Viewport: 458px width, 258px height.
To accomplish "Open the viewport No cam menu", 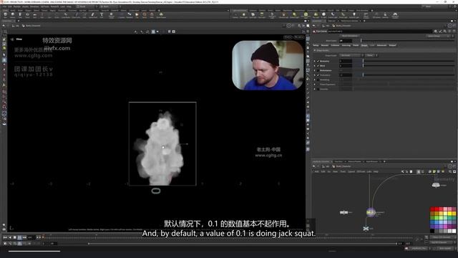I will [299, 37].
